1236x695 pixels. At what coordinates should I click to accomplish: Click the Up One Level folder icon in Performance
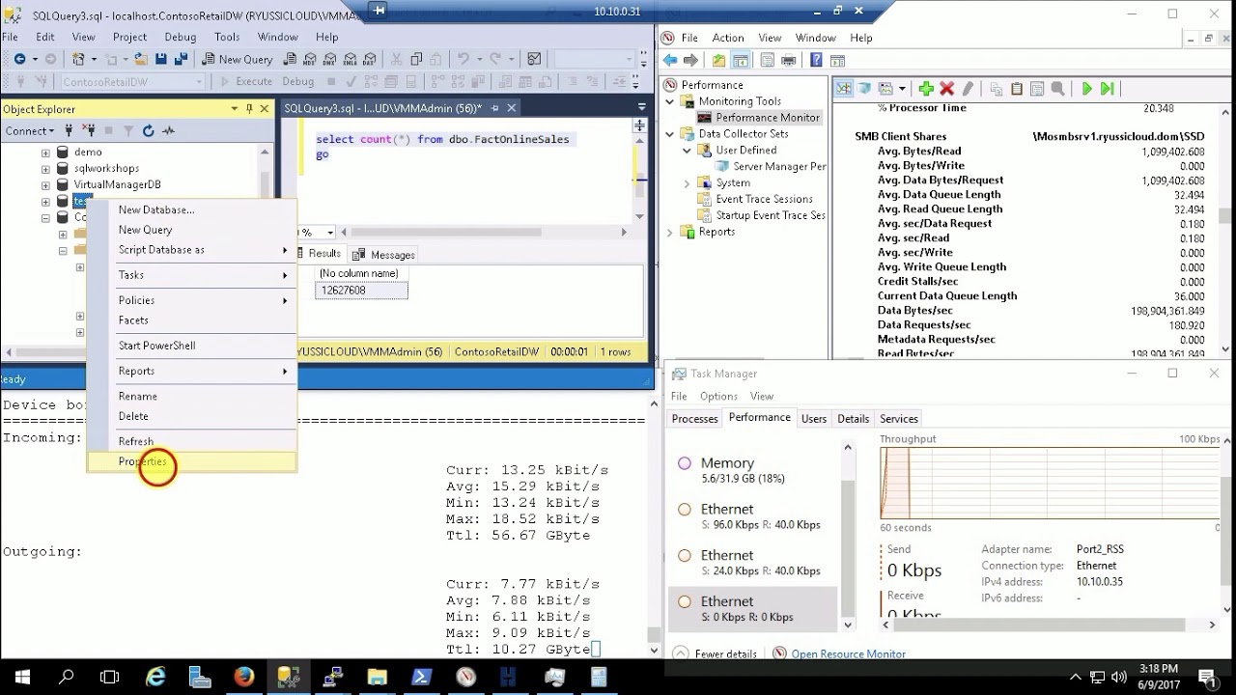[x=718, y=60]
